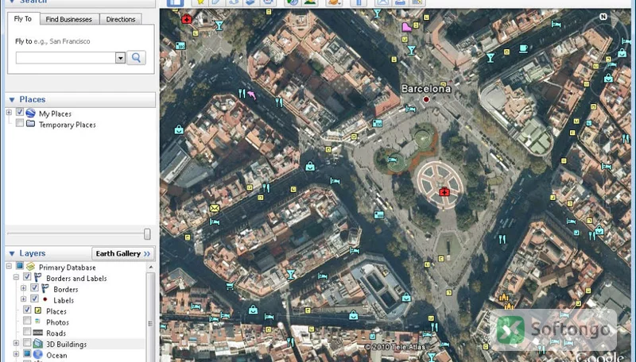Uncheck the My Places checkbox
The image size is (636, 362).
tap(19, 112)
